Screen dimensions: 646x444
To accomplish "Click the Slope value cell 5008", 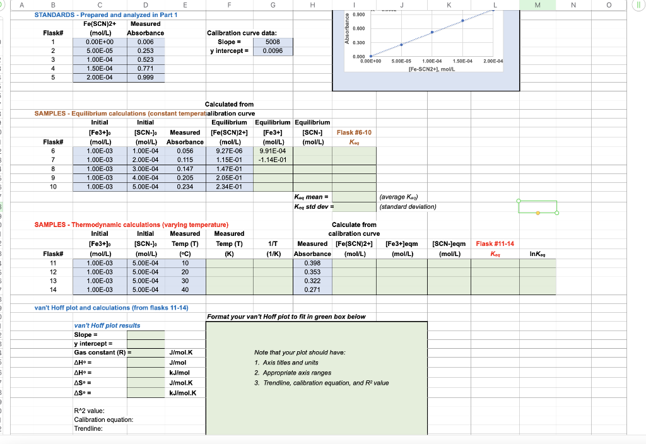I will (x=273, y=42).
